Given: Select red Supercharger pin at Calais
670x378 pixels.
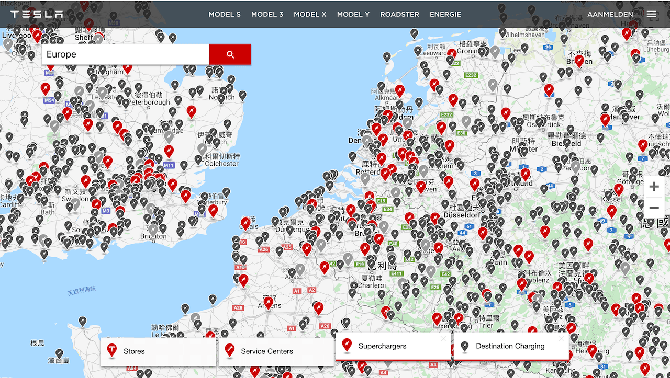Looking at the screenshot, I should click(245, 224).
